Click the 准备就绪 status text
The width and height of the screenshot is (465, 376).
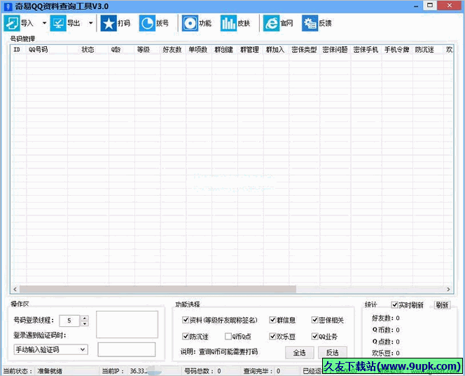coord(50,371)
